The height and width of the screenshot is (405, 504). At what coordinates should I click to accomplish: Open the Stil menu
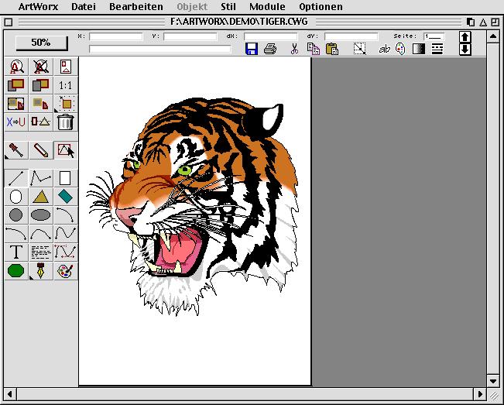228,6
